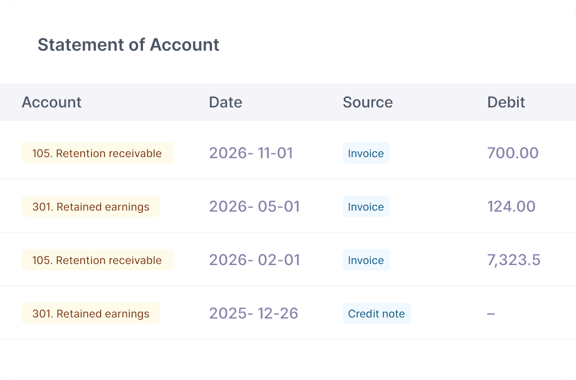Select the 2026-02-01 date cell
Screen dimensions: 576x380
(x=254, y=260)
